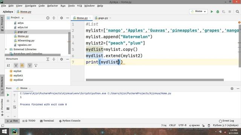Click the Stop square in top toolbar

point(230,12)
